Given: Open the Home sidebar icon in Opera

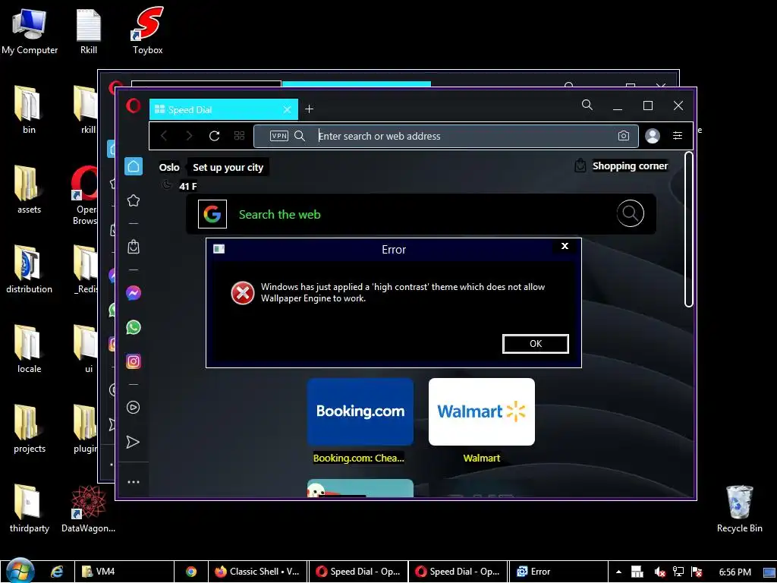Looking at the screenshot, I should click(x=134, y=166).
